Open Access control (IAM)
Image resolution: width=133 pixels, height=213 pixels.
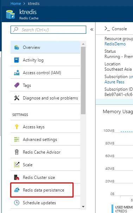tap(45, 73)
